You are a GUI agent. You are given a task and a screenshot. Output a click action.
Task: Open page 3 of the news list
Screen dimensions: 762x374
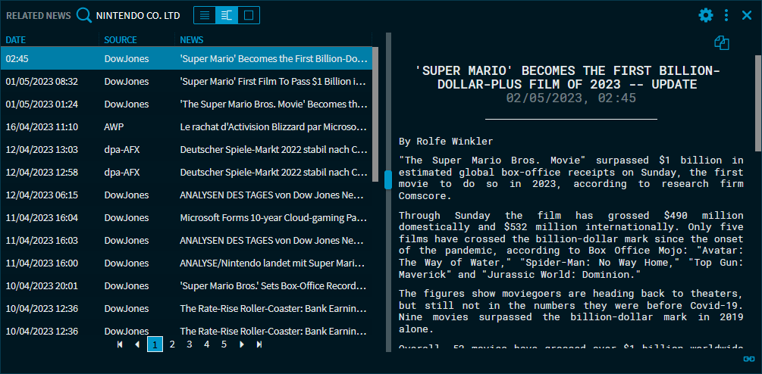pos(190,344)
